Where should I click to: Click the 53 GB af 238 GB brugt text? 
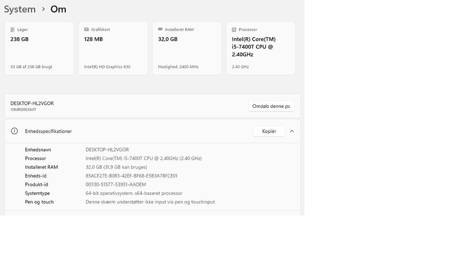click(x=31, y=67)
